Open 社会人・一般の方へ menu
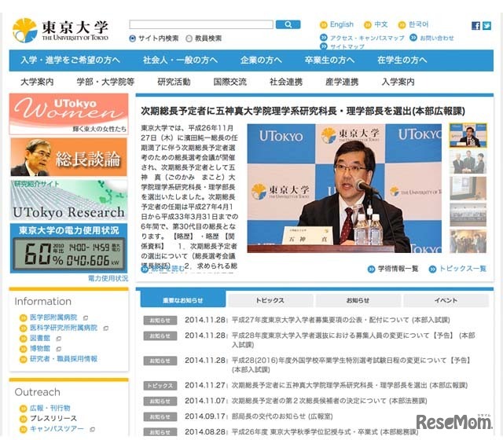 pyautogui.click(x=180, y=60)
